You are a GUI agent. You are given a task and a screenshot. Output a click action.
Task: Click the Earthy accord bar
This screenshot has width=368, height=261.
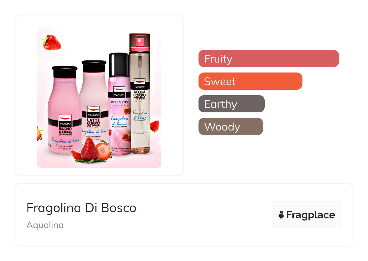231,104
